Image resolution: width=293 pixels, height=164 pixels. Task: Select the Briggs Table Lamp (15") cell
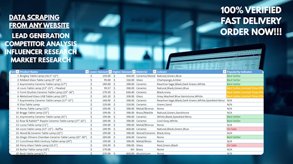point(54,113)
